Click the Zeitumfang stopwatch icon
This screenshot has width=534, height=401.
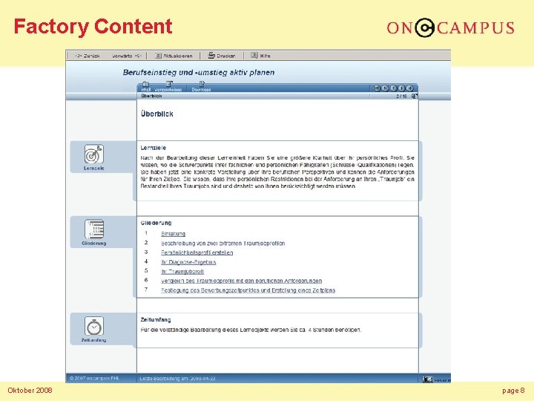[94, 326]
